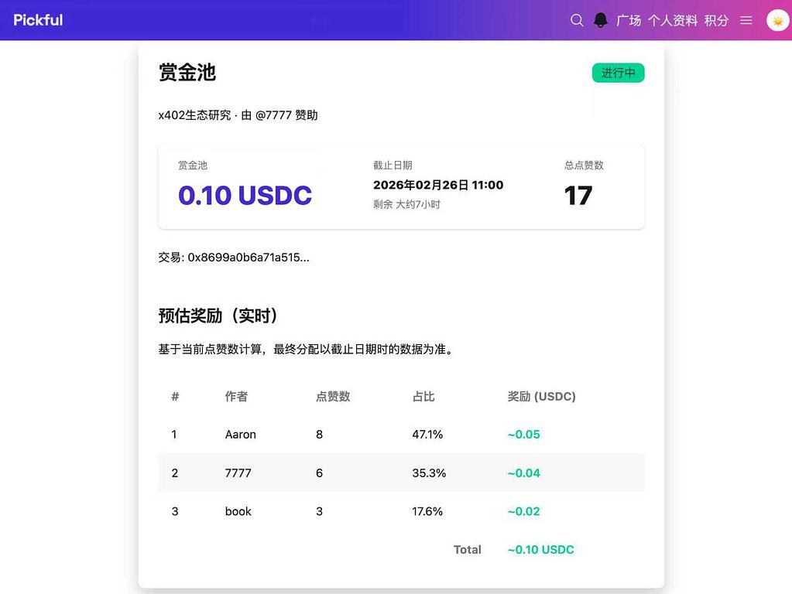
Task: Open the 广场 nav item
Action: (629, 20)
